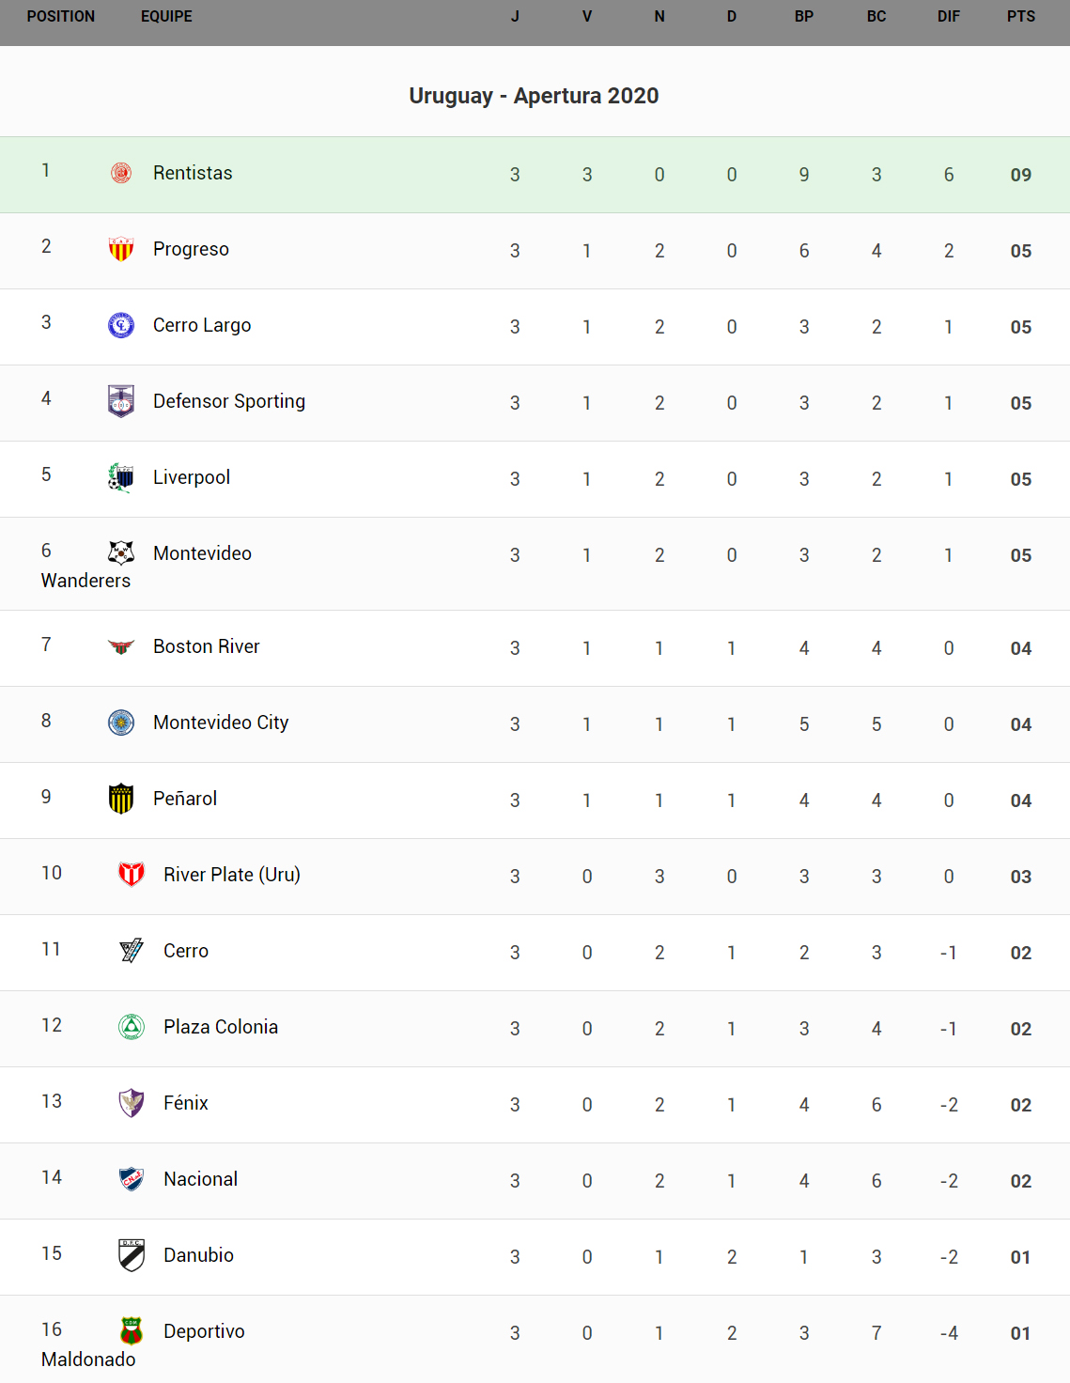Click the Progreso club crest icon
This screenshot has height=1383, width=1070.
(121, 249)
